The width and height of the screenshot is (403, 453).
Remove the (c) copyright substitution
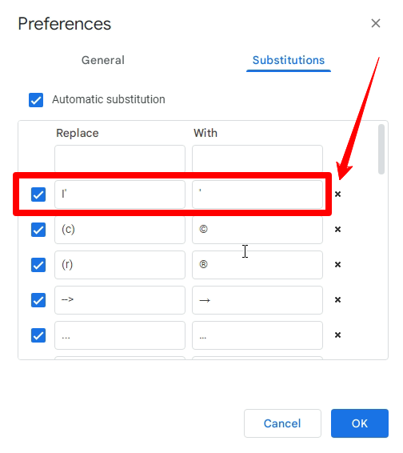point(337,230)
